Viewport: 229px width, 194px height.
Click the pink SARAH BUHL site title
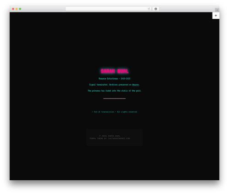pos(114,71)
